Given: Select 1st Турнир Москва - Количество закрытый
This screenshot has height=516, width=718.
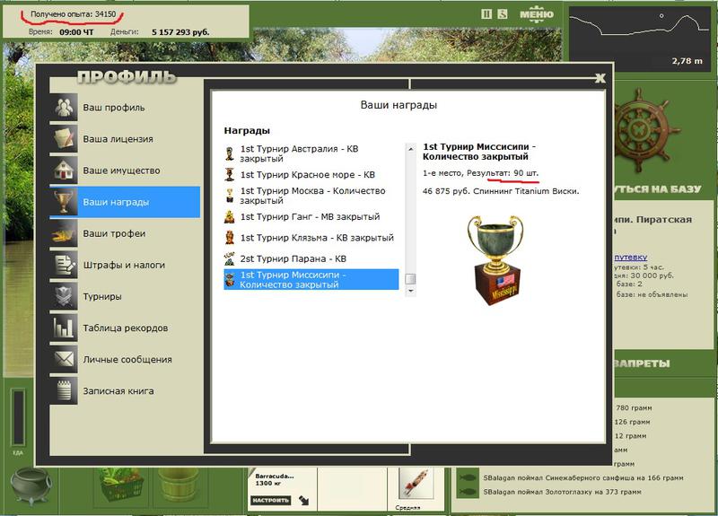Looking at the screenshot, I should pyautogui.click(x=311, y=196).
